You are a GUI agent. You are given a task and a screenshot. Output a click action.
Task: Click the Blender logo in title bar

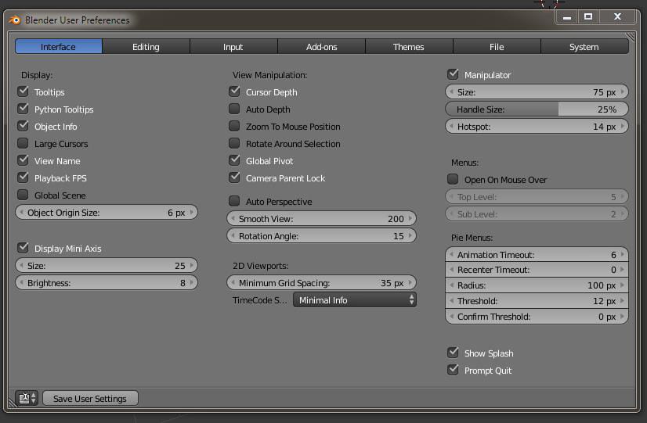tap(15, 20)
